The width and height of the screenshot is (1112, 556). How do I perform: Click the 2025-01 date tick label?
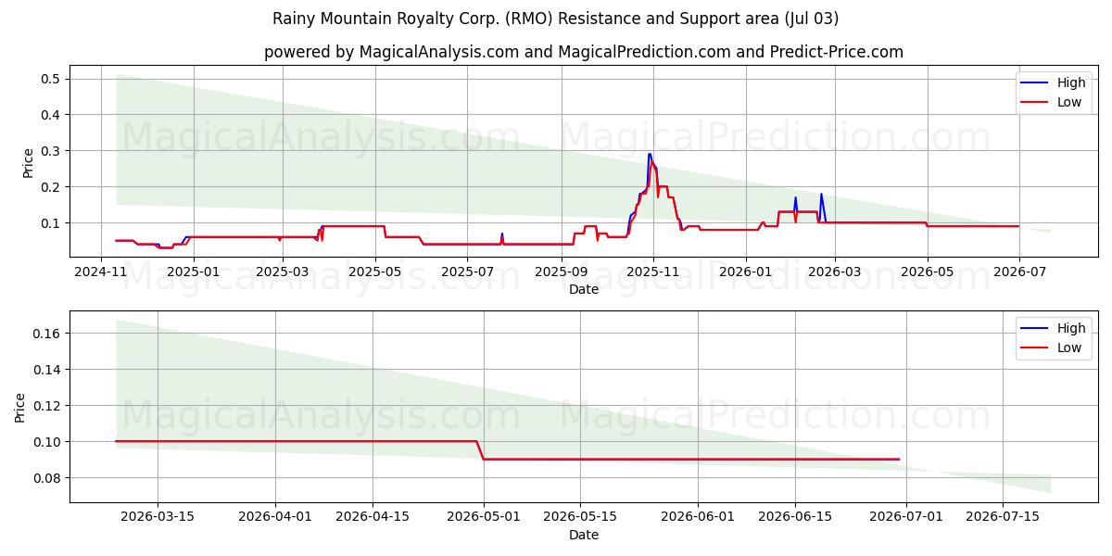[x=194, y=272]
